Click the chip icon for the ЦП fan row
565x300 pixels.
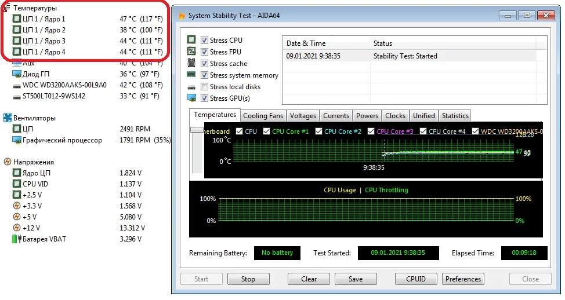point(17,129)
